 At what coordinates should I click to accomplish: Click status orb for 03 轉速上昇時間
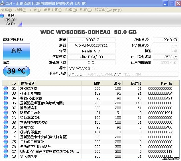[6, 93]
